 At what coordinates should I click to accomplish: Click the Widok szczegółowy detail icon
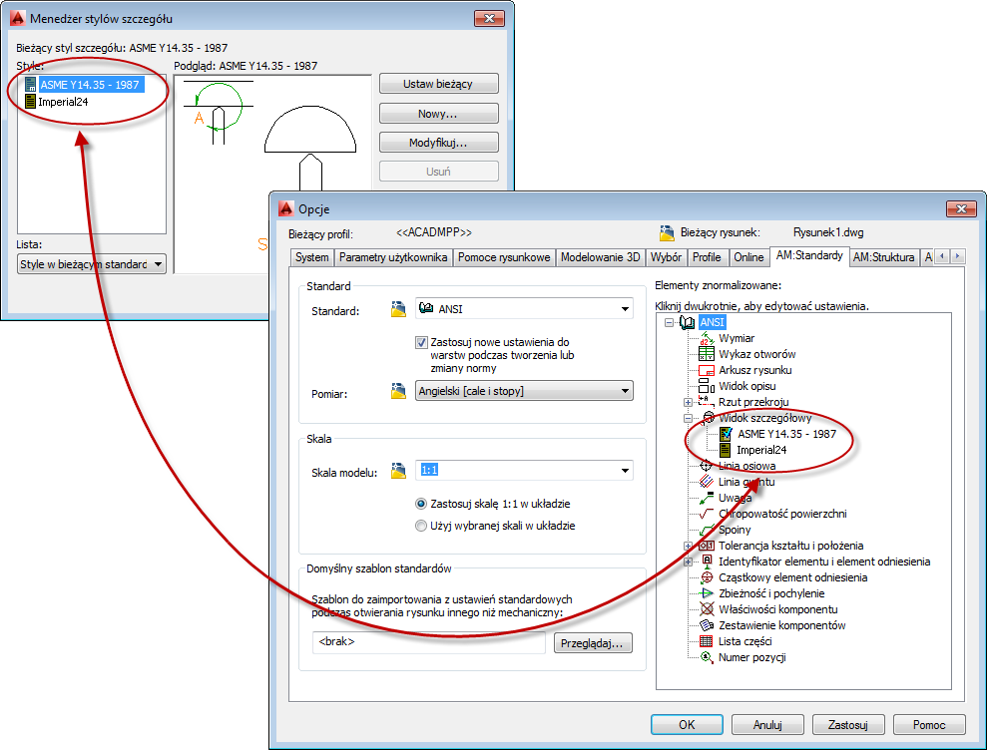coord(709,418)
